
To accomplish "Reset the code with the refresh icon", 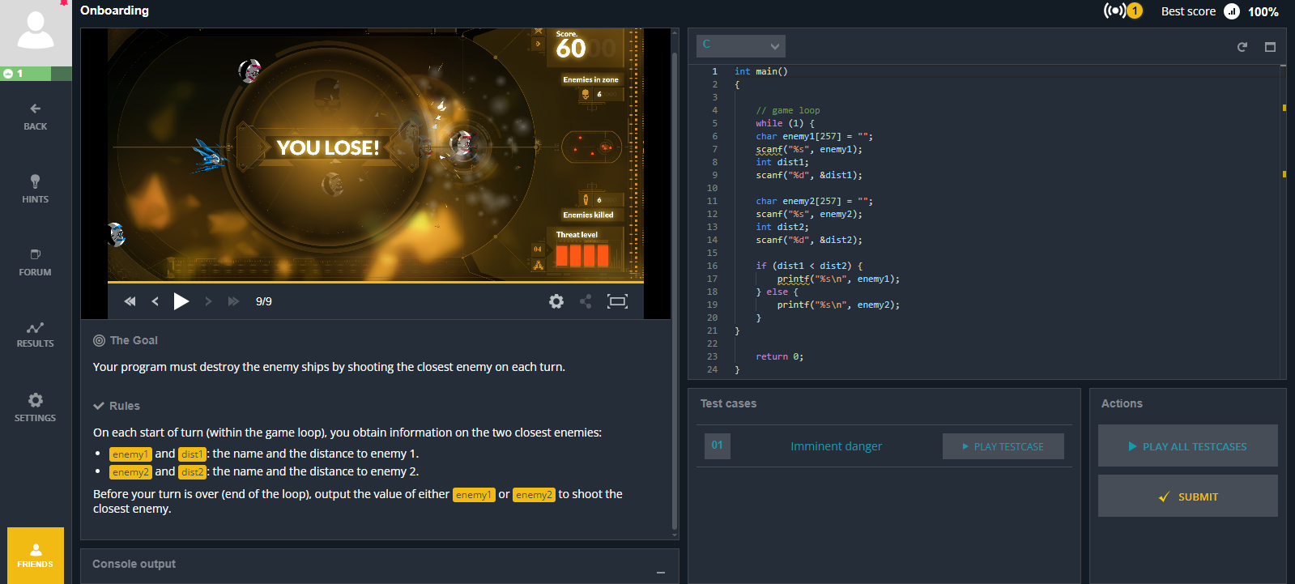I will coord(1242,47).
